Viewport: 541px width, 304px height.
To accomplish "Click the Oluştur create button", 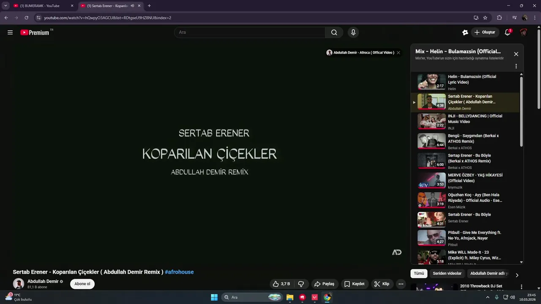I will pyautogui.click(x=484, y=33).
